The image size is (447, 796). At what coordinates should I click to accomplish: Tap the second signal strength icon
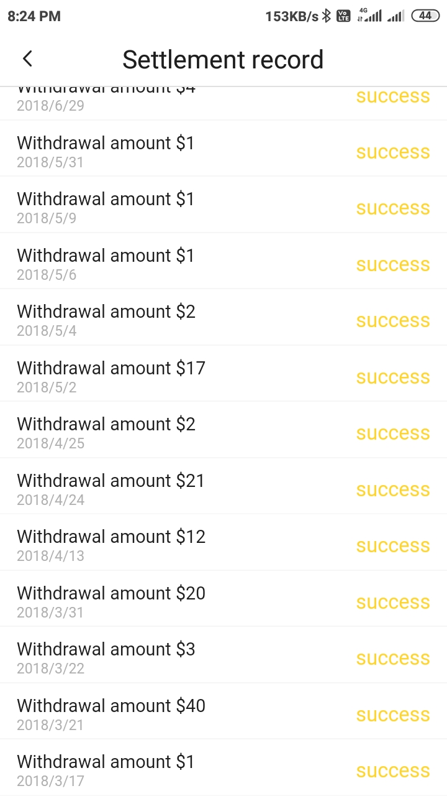395,16
